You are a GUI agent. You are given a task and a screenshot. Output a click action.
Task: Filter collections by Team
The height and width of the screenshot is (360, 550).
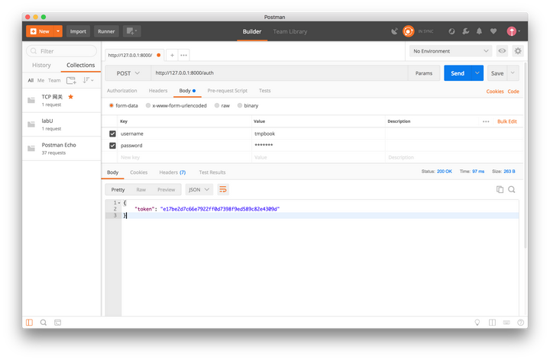[54, 81]
